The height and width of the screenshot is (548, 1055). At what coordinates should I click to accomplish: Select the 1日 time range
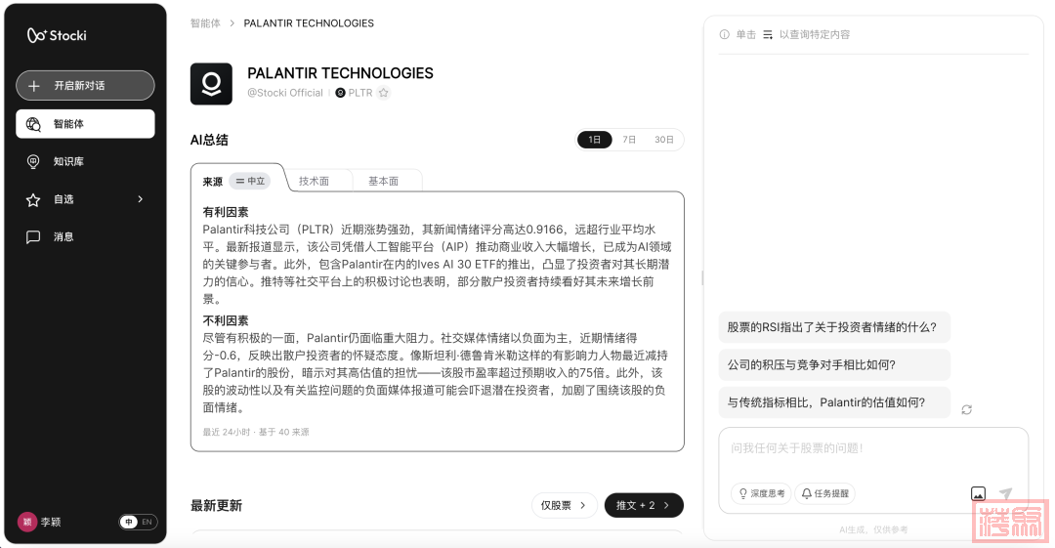[595, 140]
